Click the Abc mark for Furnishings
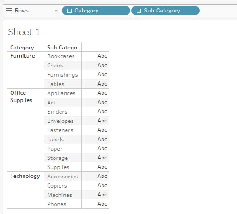The height and width of the screenshot is (214, 237). 102,74
